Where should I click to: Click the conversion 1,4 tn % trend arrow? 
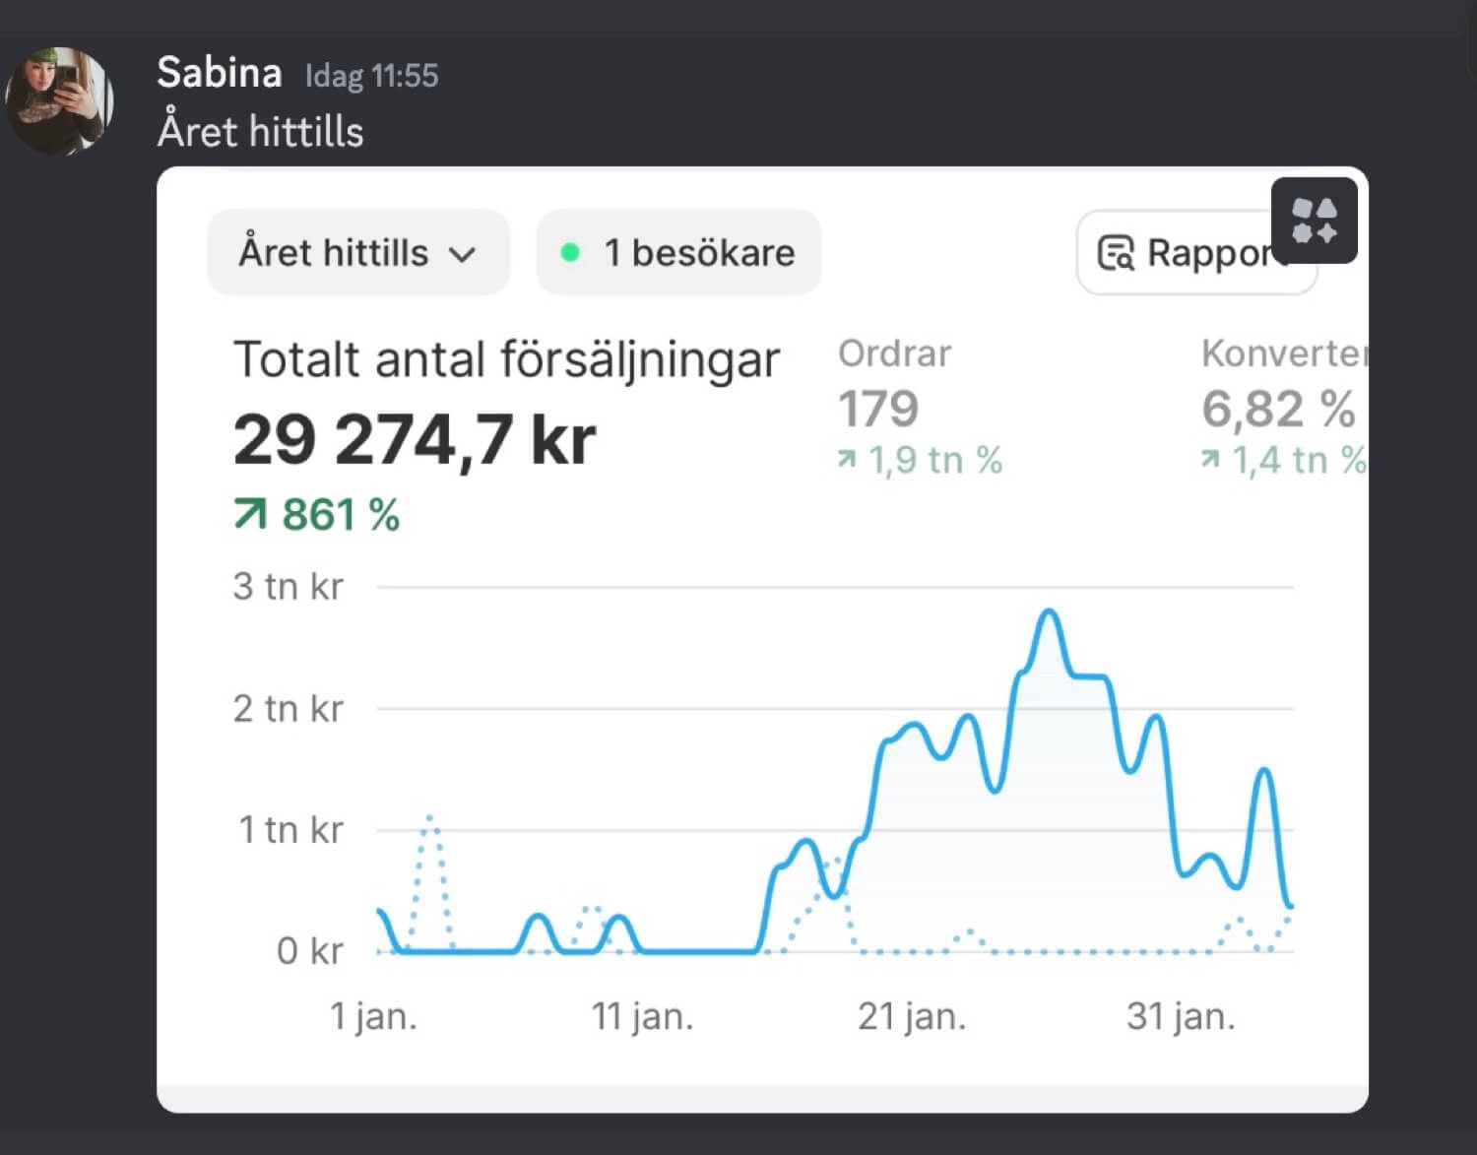(1210, 459)
